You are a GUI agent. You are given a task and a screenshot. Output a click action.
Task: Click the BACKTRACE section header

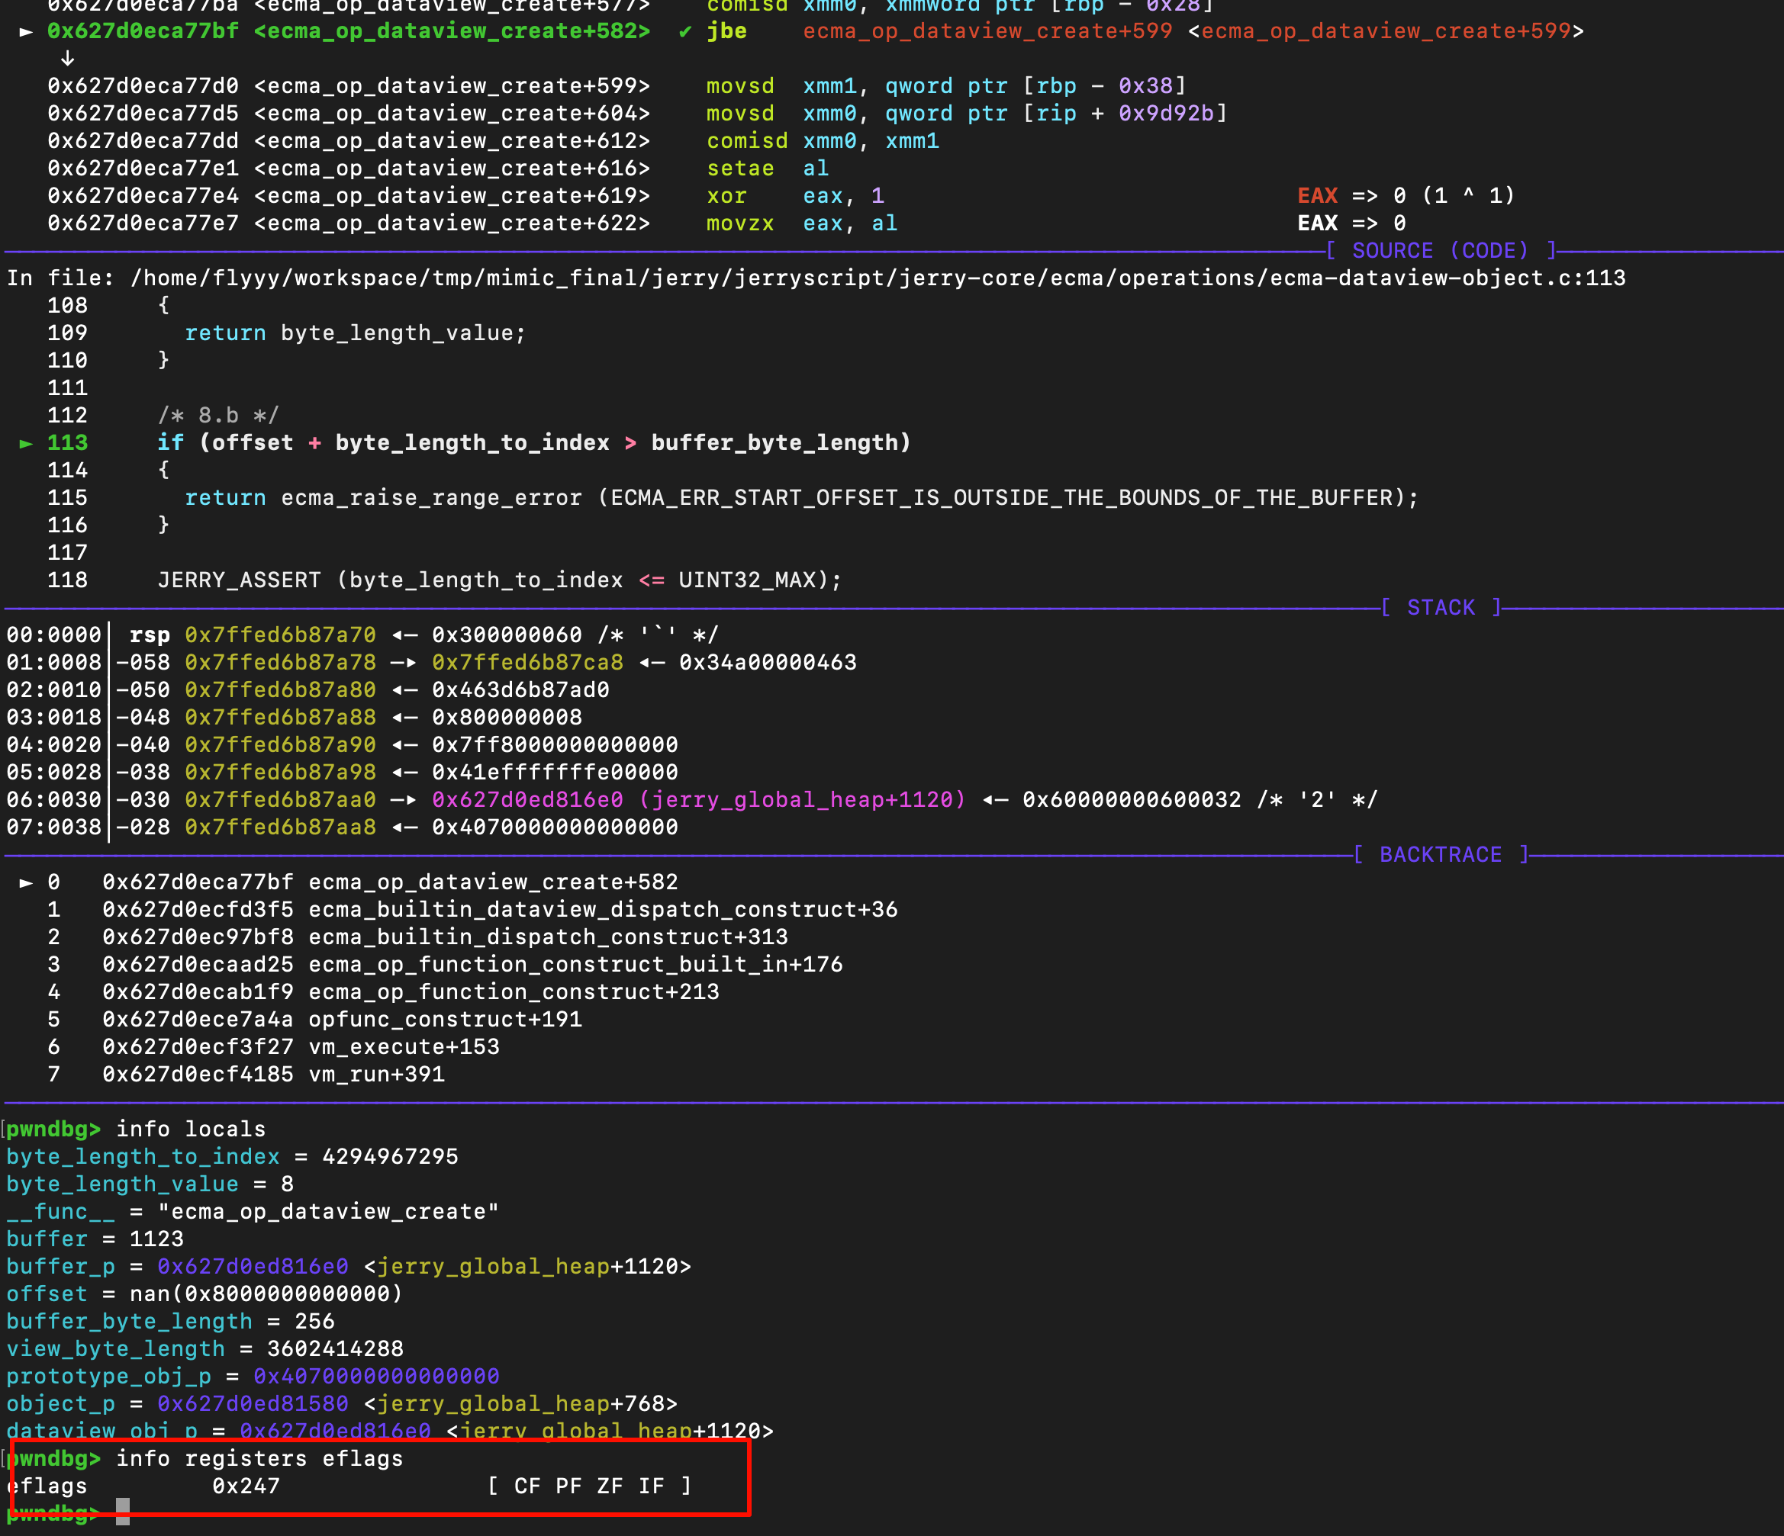[1441, 854]
